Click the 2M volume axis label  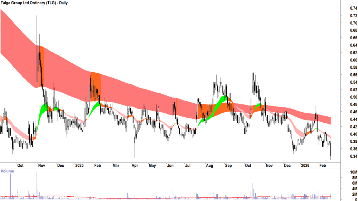click(354, 195)
